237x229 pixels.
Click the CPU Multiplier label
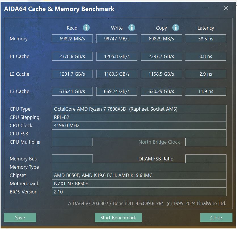25,142
